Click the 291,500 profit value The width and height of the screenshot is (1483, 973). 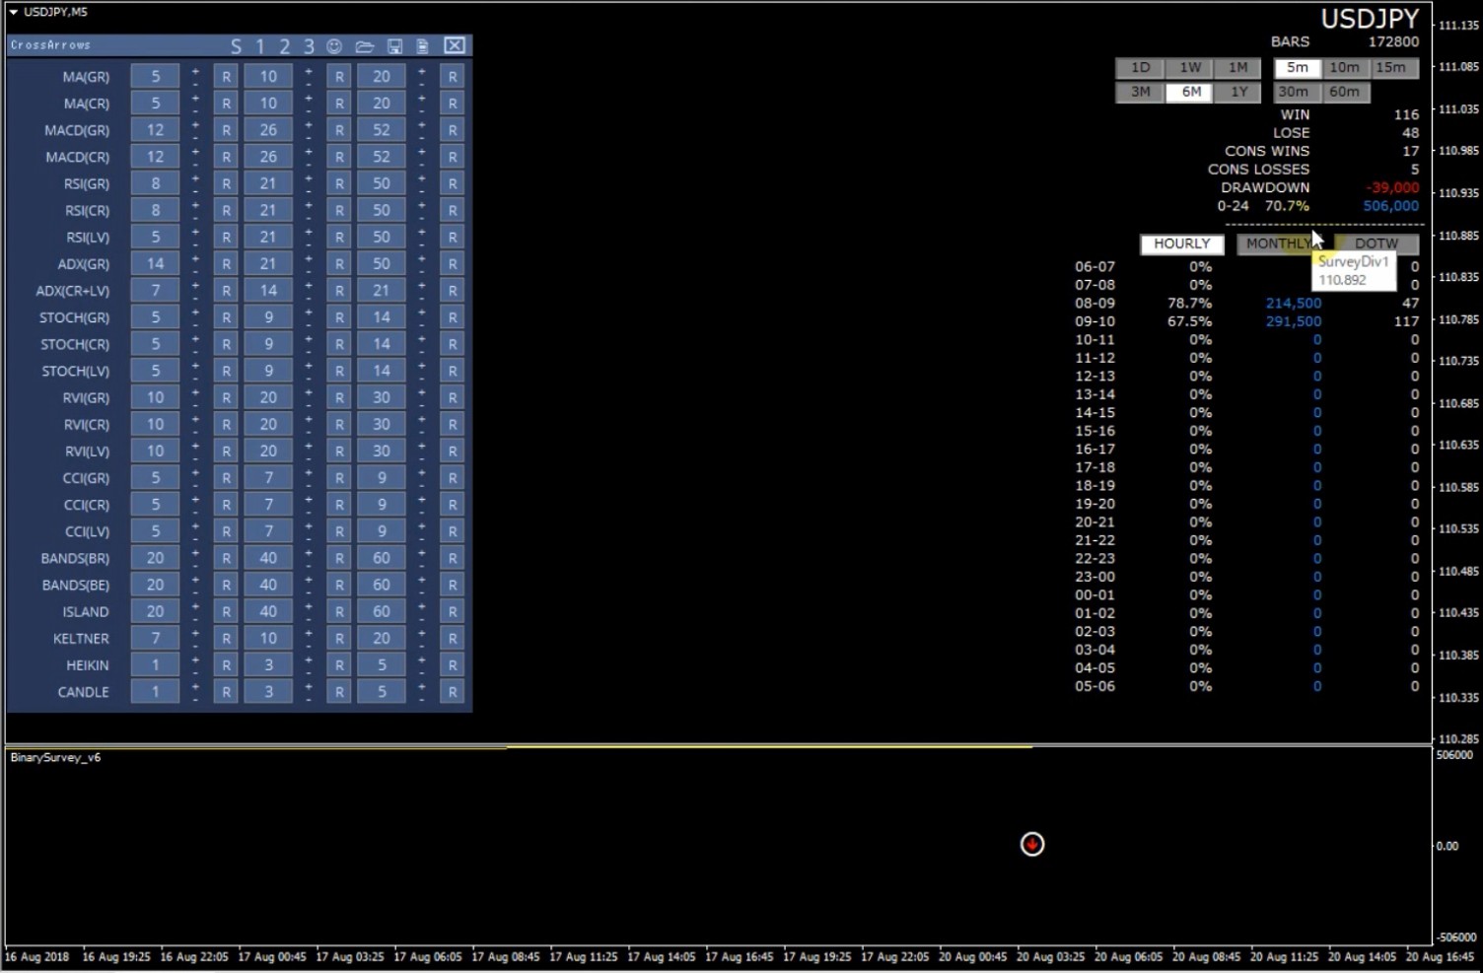(x=1294, y=321)
